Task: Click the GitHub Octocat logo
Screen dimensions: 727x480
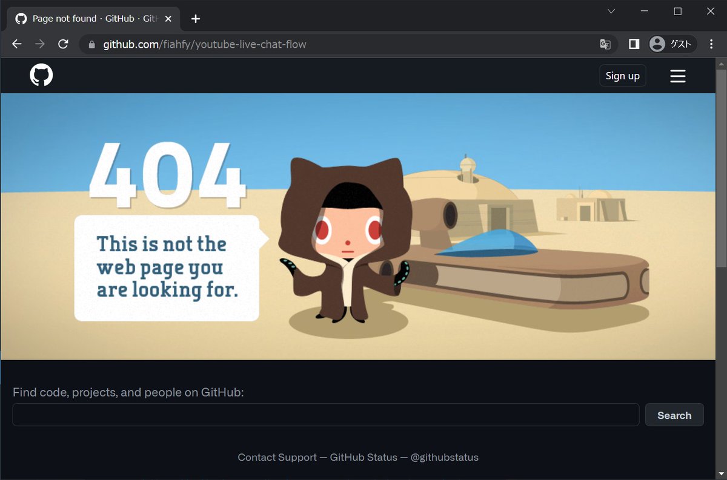Action: click(41, 76)
